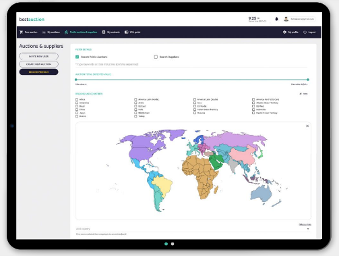Click the keywords or industries search field
This screenshot has width=339, height=256.
[191, 64]
